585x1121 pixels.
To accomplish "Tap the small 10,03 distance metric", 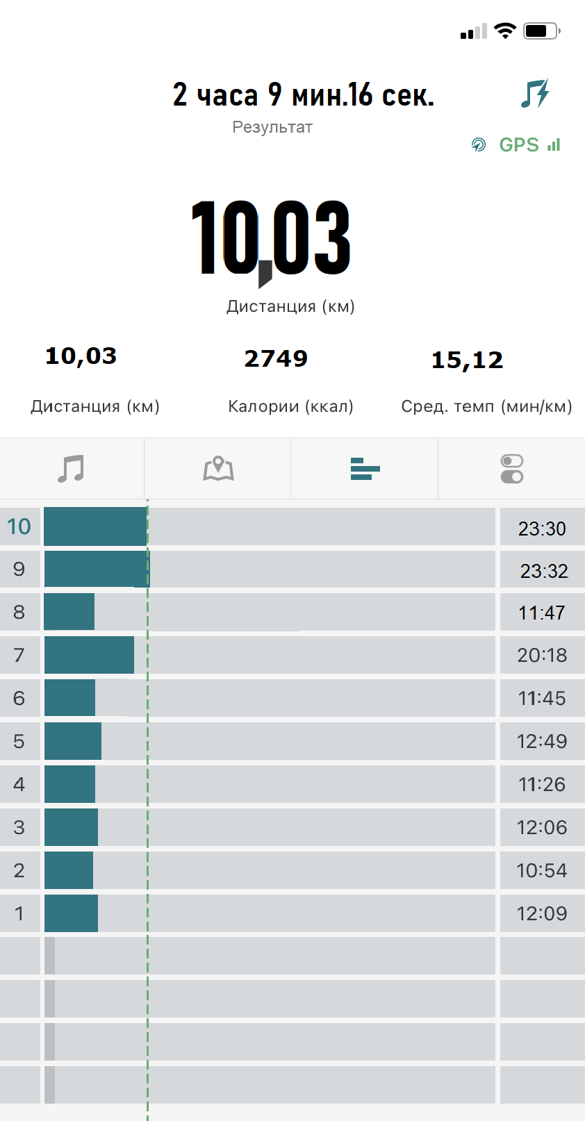I will [81, 356].
